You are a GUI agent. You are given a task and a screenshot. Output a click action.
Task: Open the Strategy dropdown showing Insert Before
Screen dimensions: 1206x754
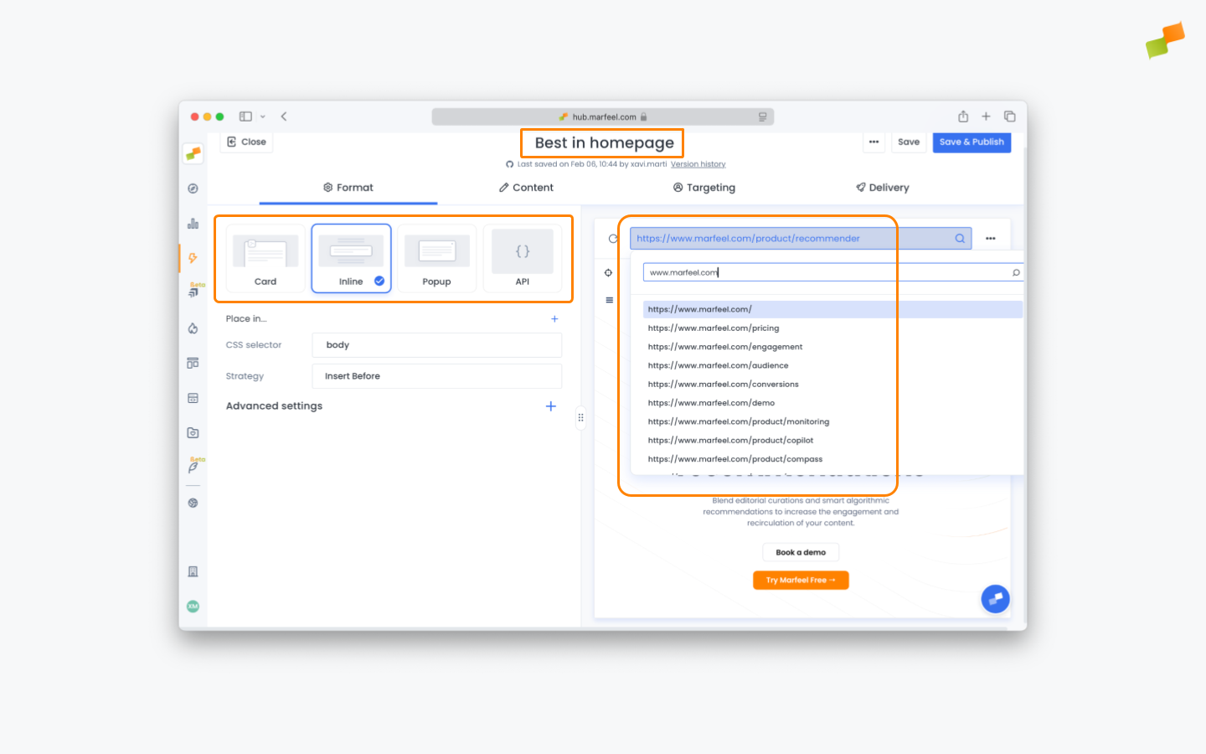pos(436,375)
